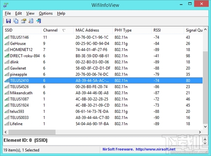Click the horizontal scrollbar thumb
The height and width of the screenshot is (156, 211).
tap(32, 132)
